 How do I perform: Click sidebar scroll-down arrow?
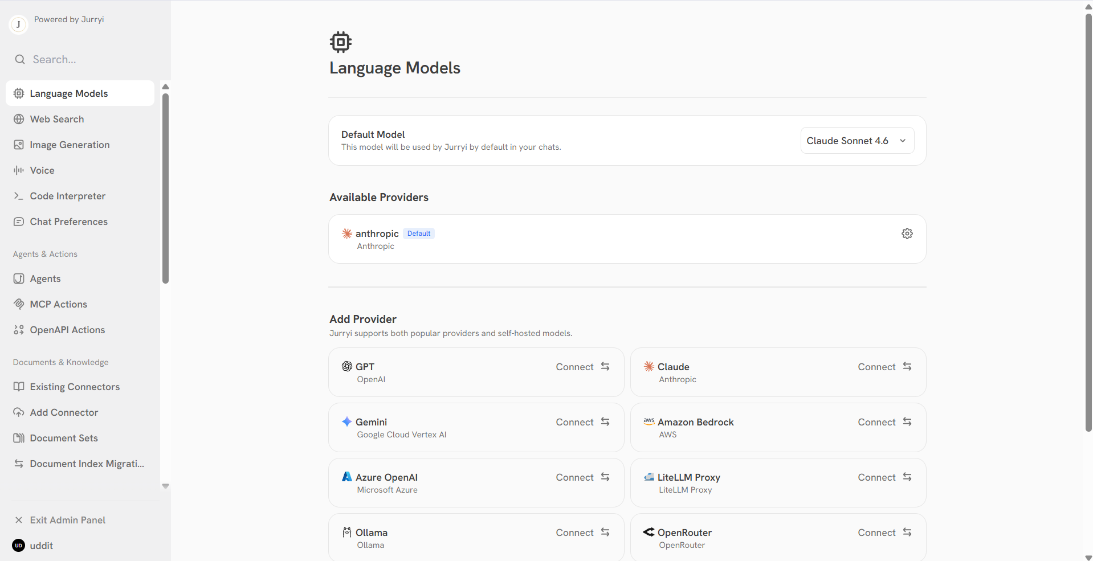[165, 486]
